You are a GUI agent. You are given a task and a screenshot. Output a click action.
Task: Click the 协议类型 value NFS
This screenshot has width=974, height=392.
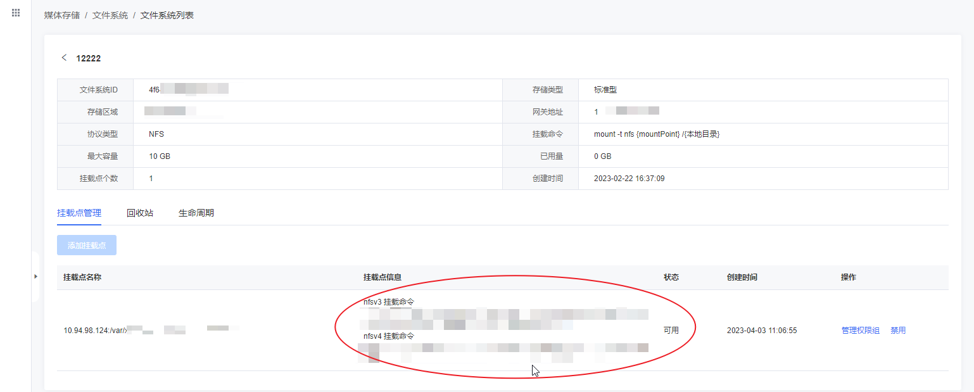click(x=156, y=134)
